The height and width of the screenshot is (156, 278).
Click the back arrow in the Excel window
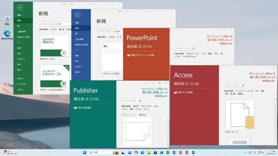tap(20, 7)
